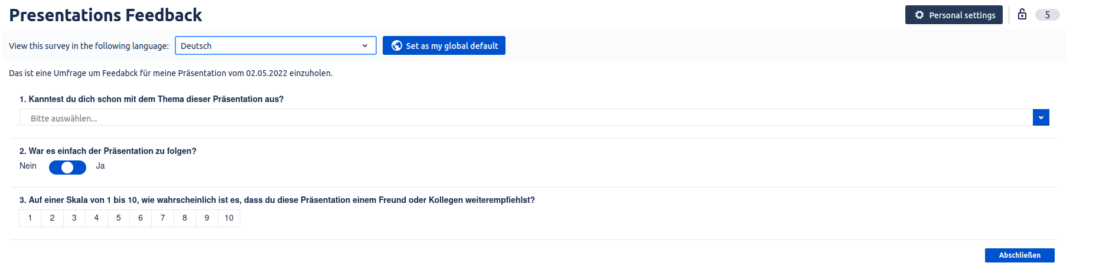The height and width of the screenshot is (279, 1099).
Task: Pick rating 2 on the scale
Action: click(x=52, y=218)
